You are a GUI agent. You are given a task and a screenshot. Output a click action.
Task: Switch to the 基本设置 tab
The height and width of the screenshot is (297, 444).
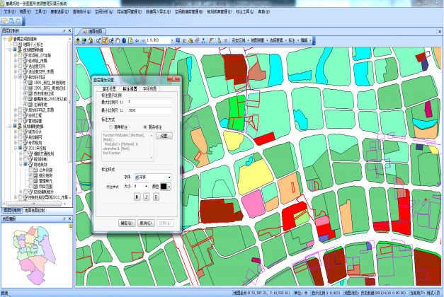[x=108, y=89]
